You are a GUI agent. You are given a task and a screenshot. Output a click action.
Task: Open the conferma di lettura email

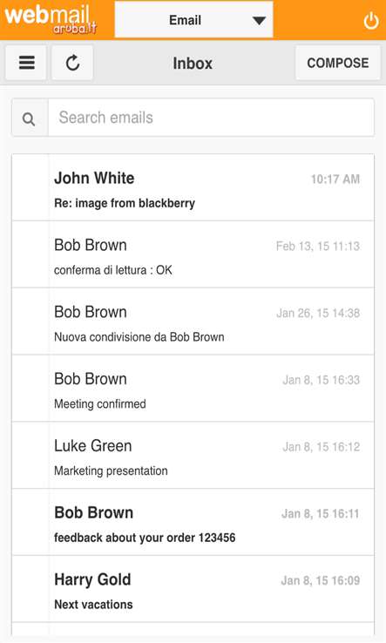click(x=193, y=254)
